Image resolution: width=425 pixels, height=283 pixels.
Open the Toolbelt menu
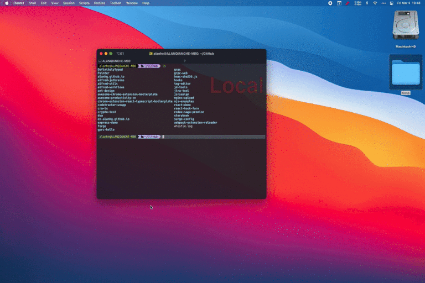point(116,3)
